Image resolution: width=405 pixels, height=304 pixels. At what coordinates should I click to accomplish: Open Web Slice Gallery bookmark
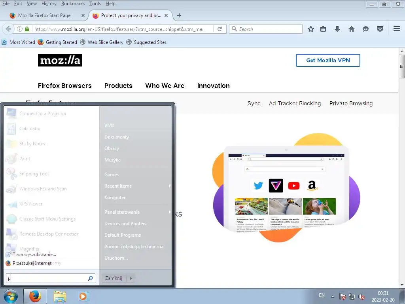(x=102, y=42)
